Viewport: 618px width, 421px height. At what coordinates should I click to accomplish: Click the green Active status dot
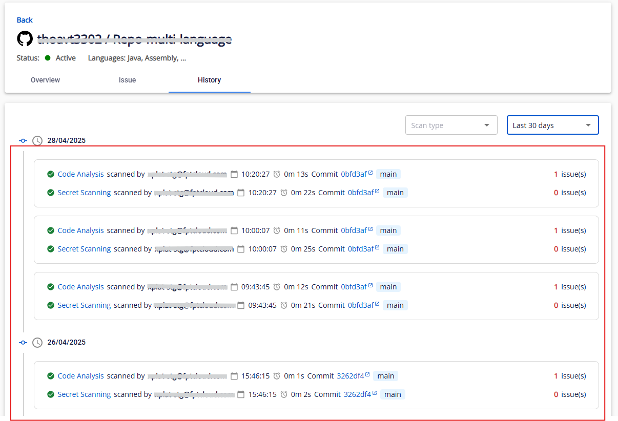coord(48,58)
